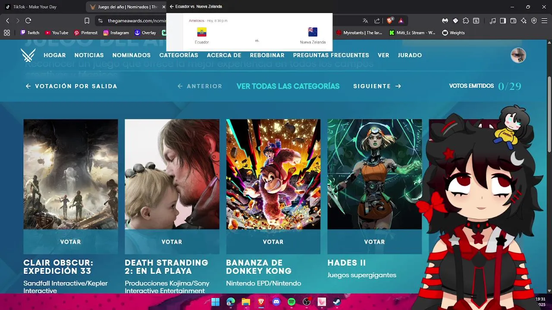Image resolution: width=552 pixels, height=310 pixels.
Task: Open the user profile avatar
Action: 518,55
